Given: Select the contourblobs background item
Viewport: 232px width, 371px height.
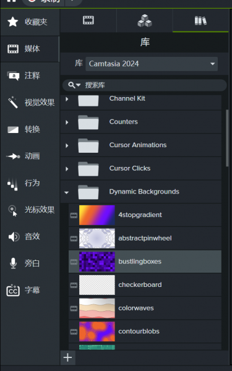Looking at the screenshot, I should [145, 331].
